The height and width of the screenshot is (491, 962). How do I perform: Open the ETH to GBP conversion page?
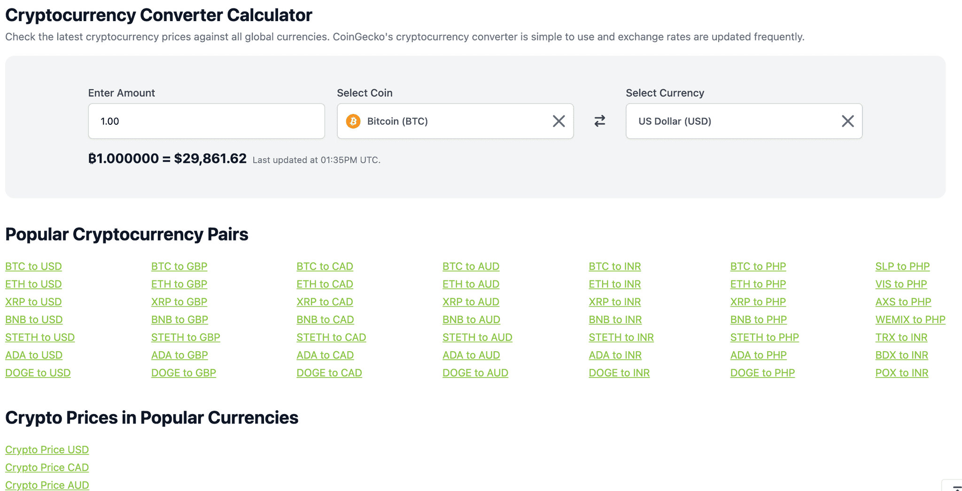click(179, 284)
